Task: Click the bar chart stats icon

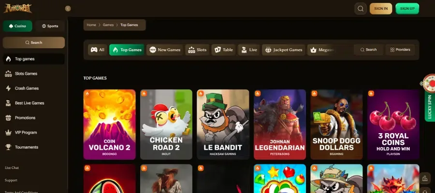Action: coord(425,179)
